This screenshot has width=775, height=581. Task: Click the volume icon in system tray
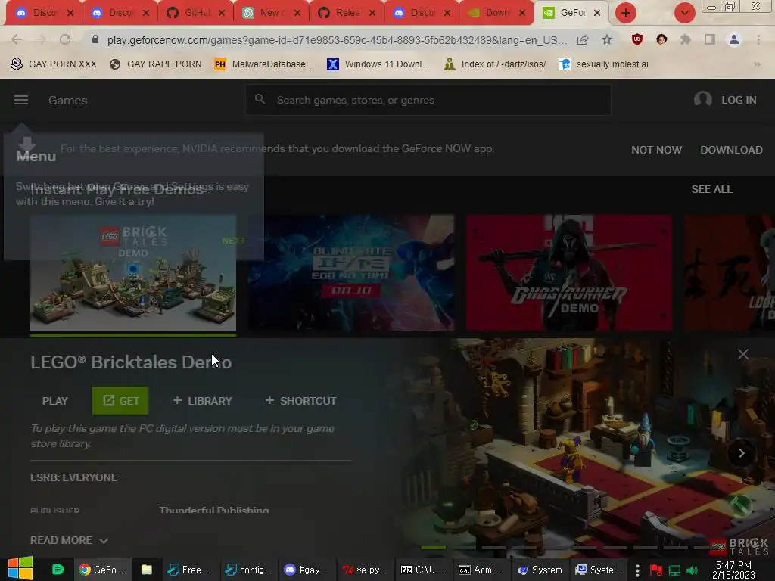692,570
